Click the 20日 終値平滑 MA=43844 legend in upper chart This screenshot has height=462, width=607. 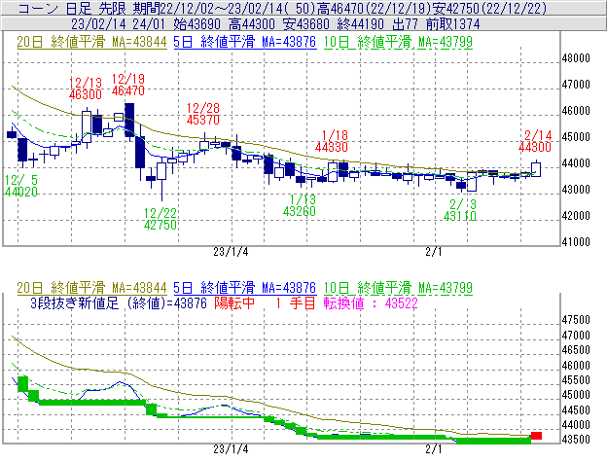pyautogui.click(x=91, y=42)
